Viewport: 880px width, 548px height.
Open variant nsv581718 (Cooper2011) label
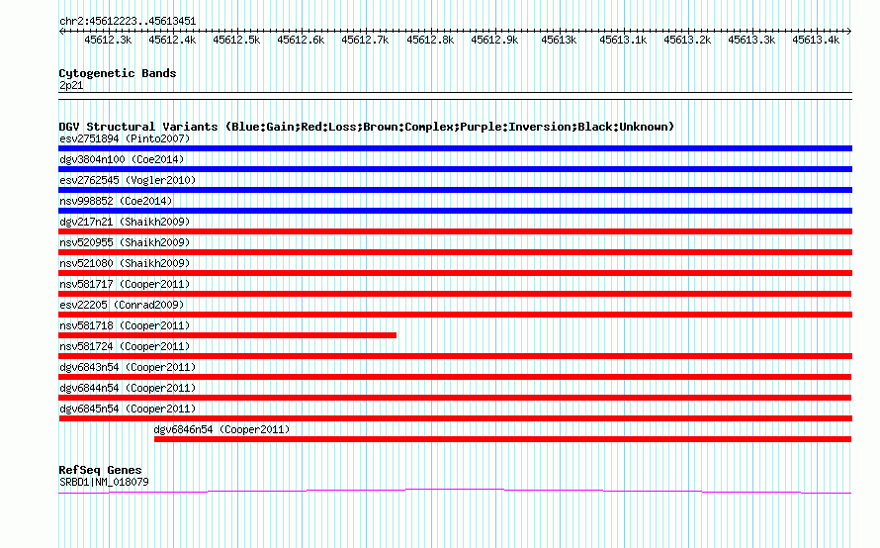pyautogui.click(x=125, y=325)
